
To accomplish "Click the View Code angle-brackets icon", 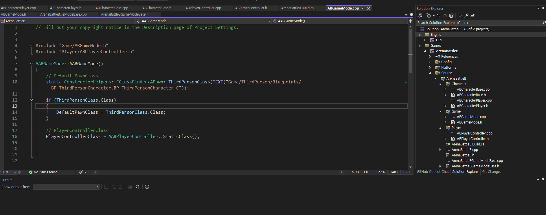I will pos(460,16).
